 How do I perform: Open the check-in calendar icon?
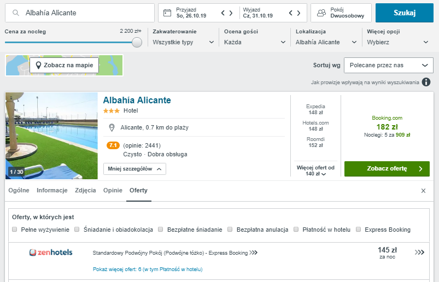pyautogui.click(x=167, y=13)
